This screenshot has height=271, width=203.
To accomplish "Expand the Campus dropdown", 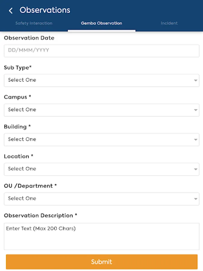I will pyautogui.click(x=101, y=110).
